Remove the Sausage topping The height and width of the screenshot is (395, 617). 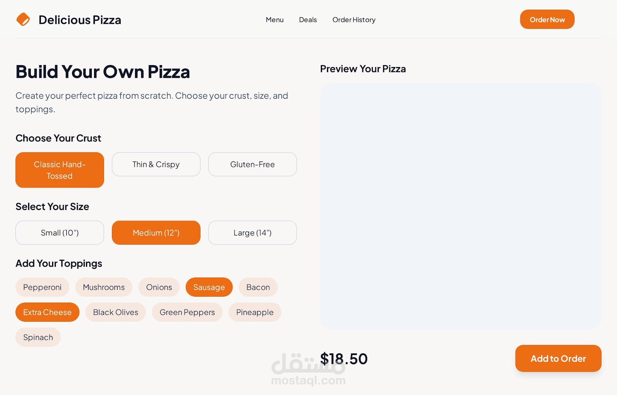[209, 287]
